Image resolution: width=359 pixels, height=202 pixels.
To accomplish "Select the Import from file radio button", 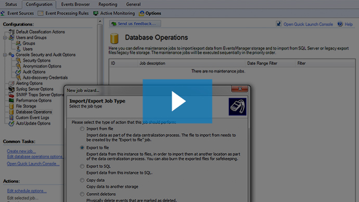I will (x=82, y=129).
